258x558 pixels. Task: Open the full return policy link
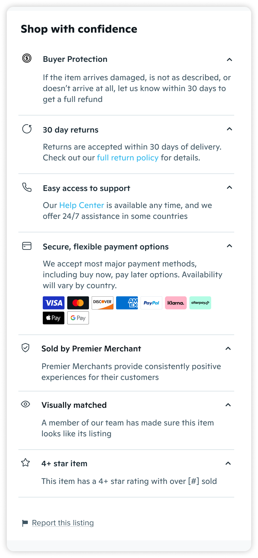[x=128, y=158]
